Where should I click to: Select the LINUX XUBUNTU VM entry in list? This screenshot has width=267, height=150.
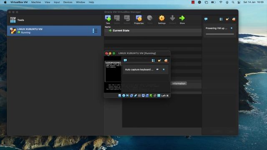click(54, 30)
